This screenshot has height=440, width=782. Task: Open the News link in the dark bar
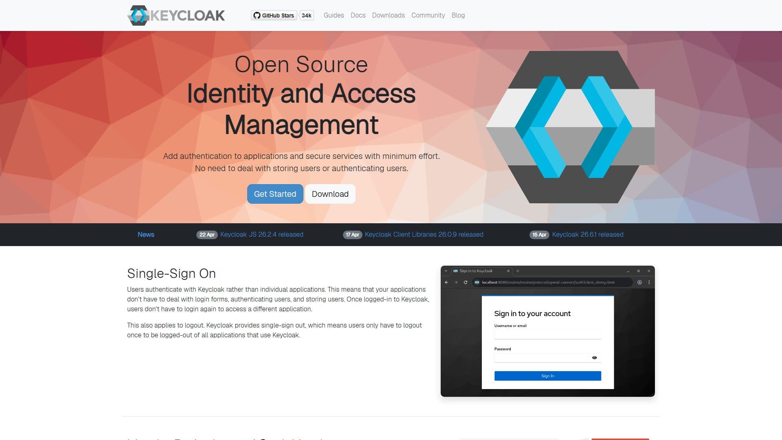click(146, 234)
